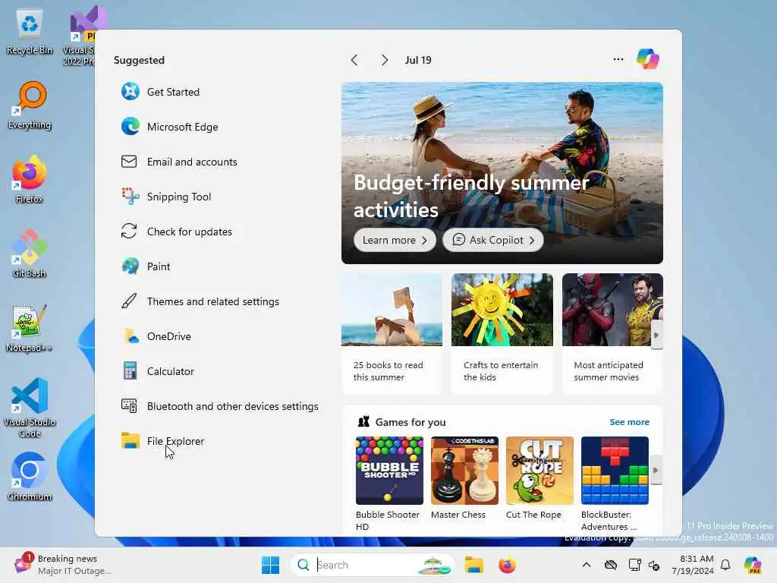This screenshot has width=777, height=583.
Task: Click the cloud sync tray icon
Action: pos(611,565)
